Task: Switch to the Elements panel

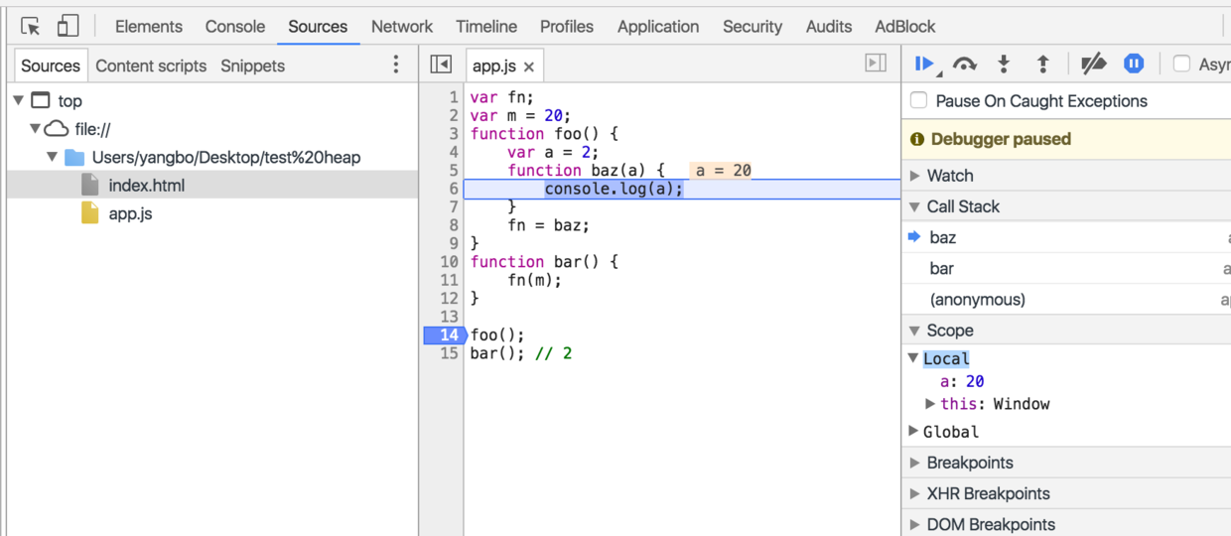Action: [149, 27]
